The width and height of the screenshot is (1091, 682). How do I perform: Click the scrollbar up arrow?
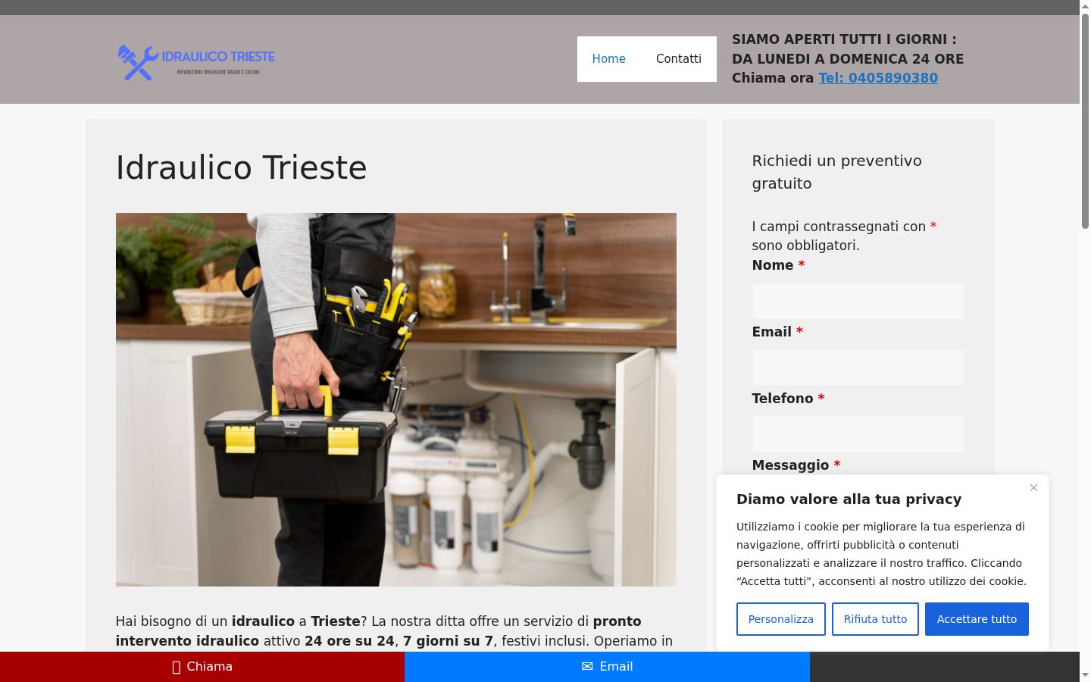click(x=1085, y=6)
